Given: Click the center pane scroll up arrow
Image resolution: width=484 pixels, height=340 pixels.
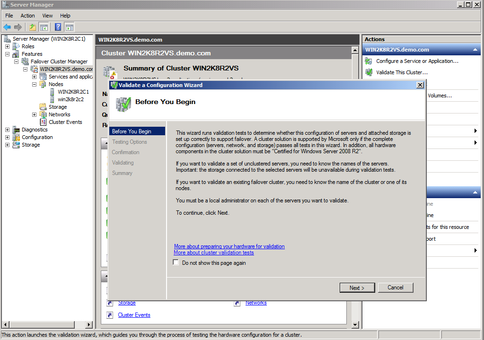Looking at the screenshot, I should pos(355,50).
